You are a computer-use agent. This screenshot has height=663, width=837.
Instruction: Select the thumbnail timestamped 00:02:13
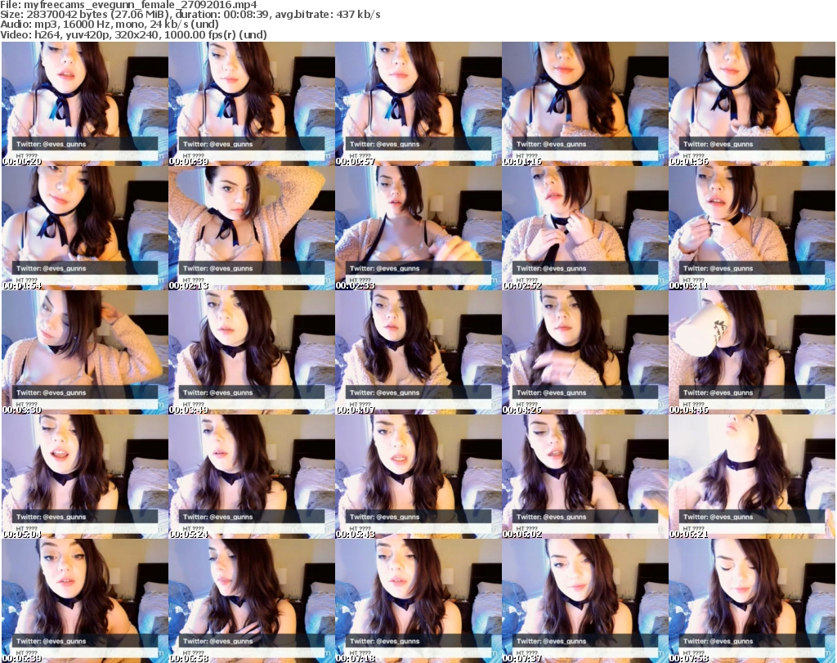252,228
